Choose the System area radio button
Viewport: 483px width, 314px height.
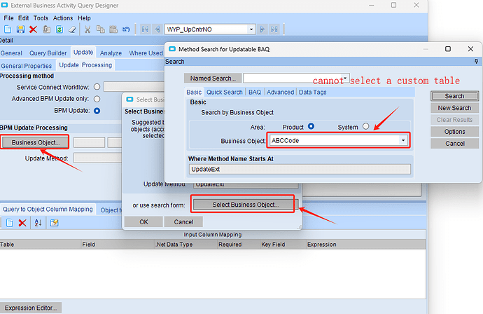pos(365,126)
